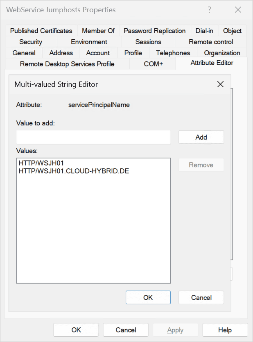Switch to the Member Of tab

click(x=98, y=31)
